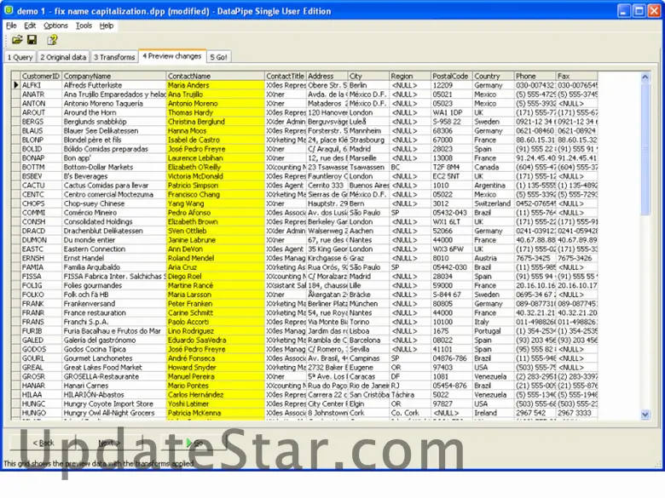This screenshot has height=498, width=665.
Task: Open the Edit menu
Action: [30, 26]
